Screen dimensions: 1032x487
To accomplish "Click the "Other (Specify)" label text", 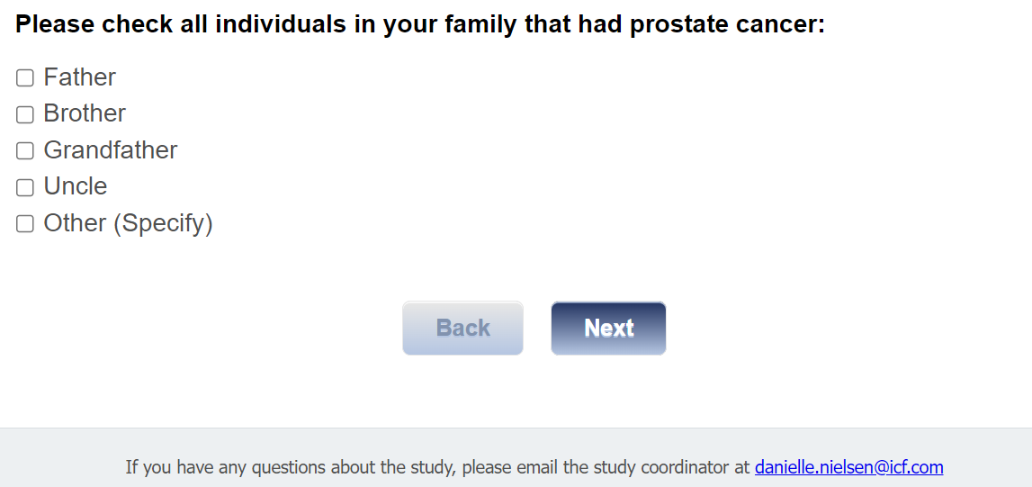I will tap(128, 223).
